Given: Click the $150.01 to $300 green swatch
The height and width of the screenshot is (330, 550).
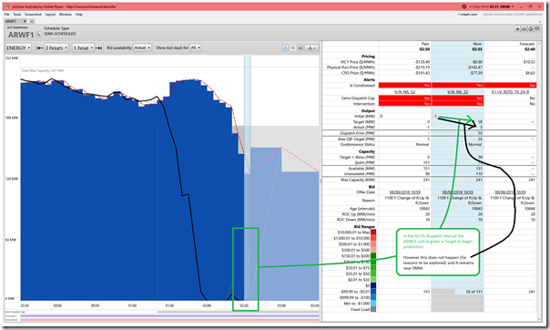Looking at the screenshot, I should 373,256.
